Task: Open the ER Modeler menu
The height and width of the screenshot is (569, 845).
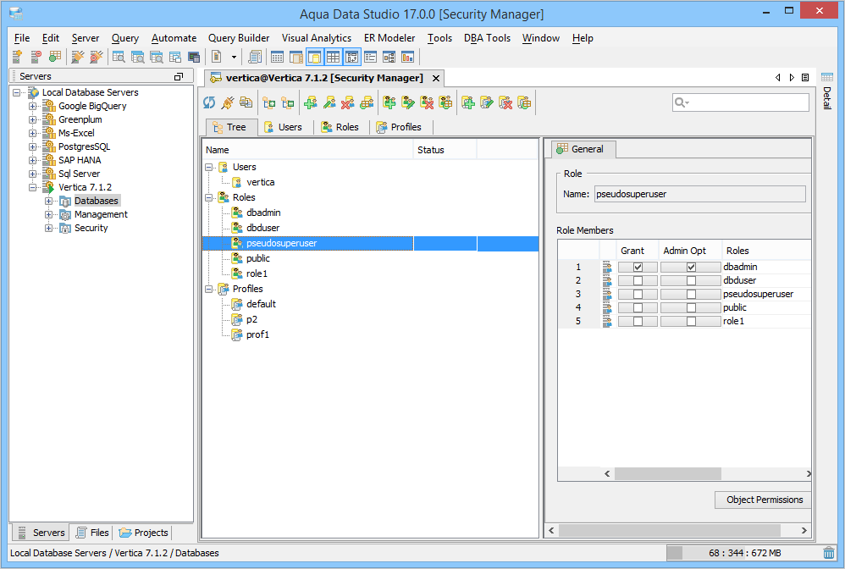Action: 389,38
